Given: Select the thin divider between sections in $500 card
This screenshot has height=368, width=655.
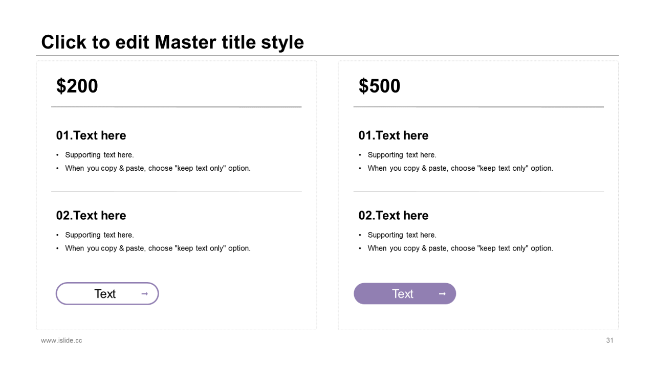Looking at the screenshot, I should click(478, 192).
